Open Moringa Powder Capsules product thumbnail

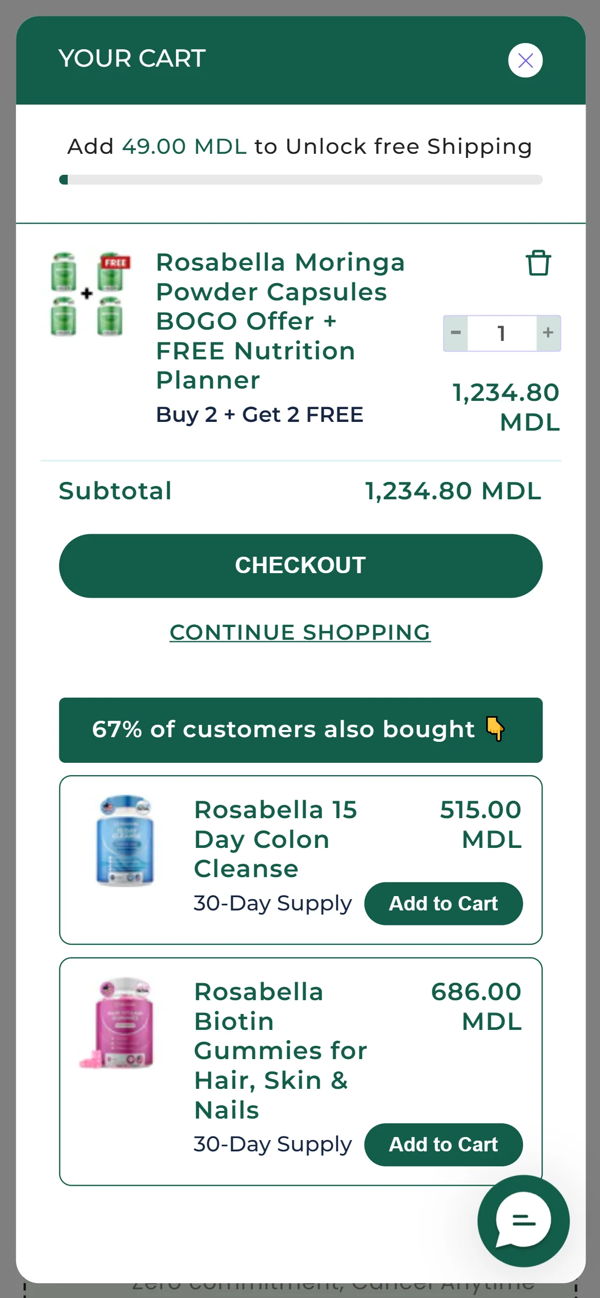(88, 294)
